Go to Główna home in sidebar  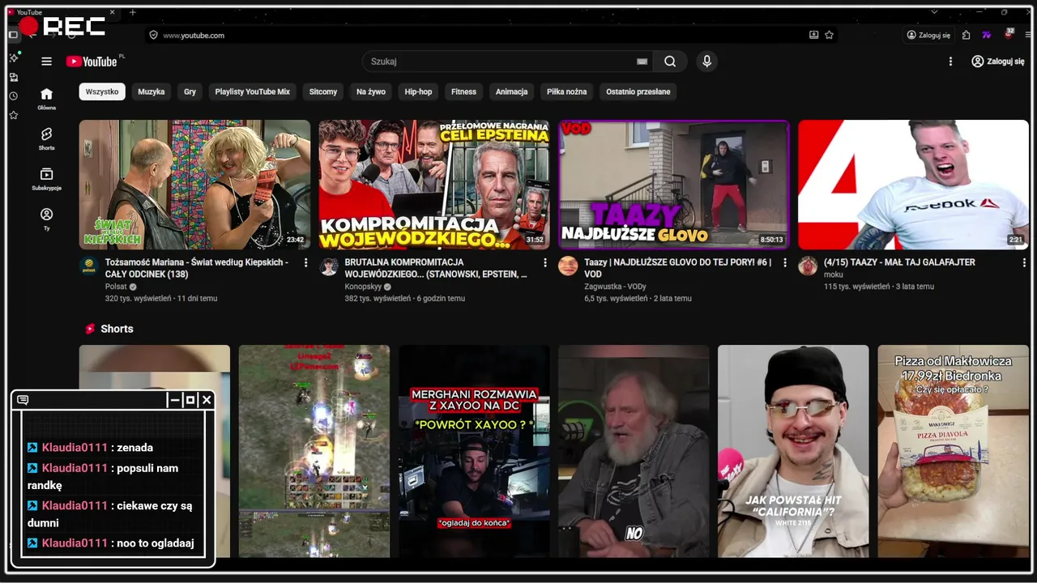coord(46,99)
